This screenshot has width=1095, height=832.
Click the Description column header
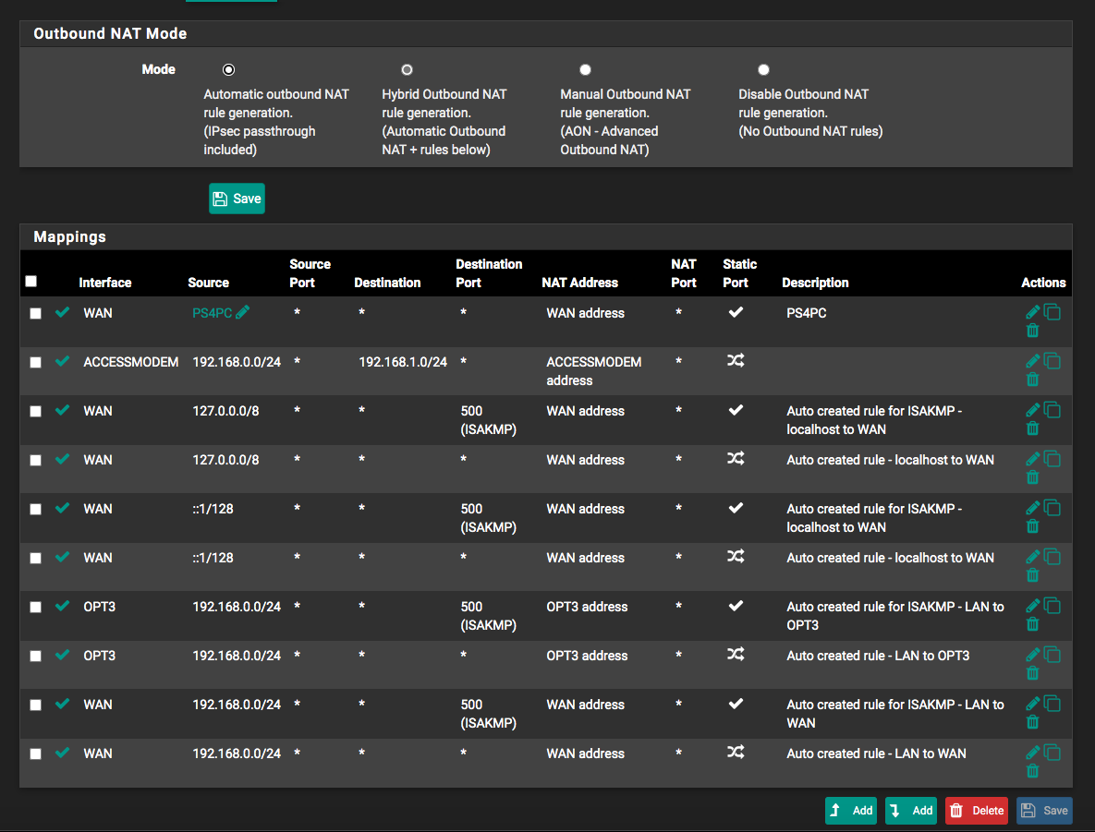click(x=815, y=283)
